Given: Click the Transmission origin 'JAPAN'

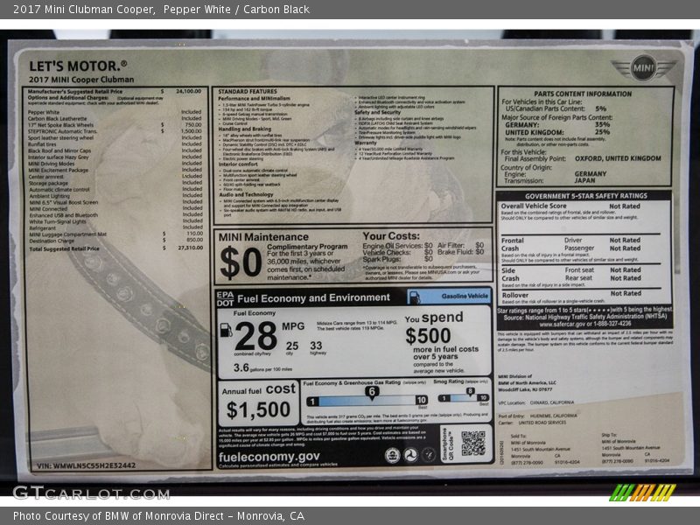Looking at the screenshot, I should [x=584, y=181].
